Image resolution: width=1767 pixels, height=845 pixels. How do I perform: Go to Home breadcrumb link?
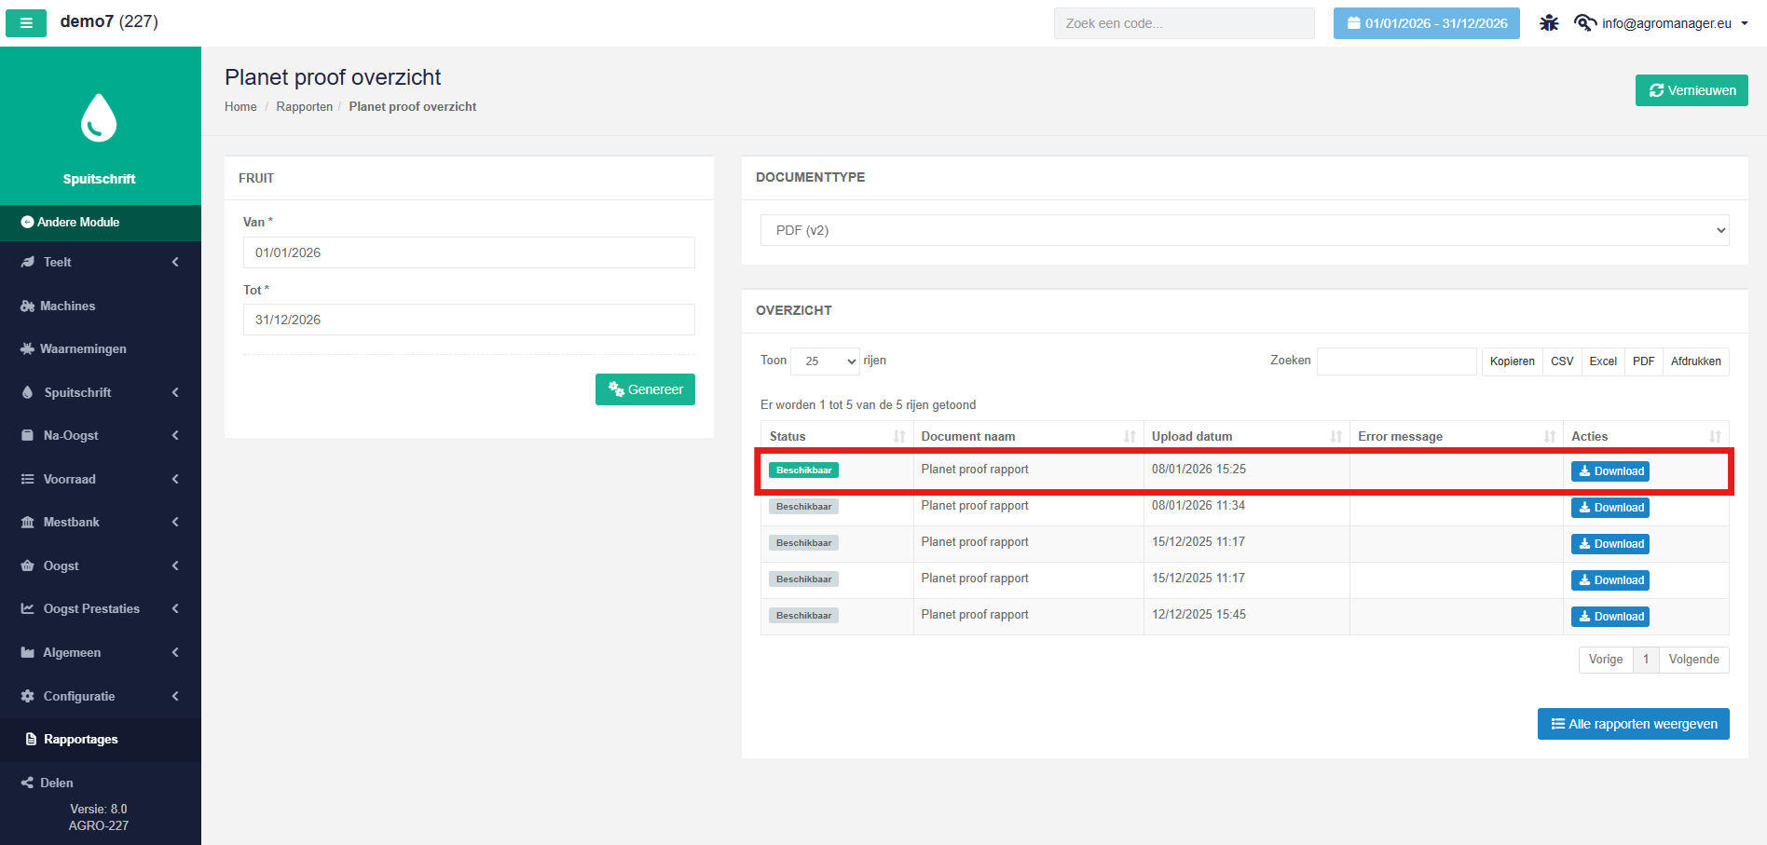coord(240,107)
